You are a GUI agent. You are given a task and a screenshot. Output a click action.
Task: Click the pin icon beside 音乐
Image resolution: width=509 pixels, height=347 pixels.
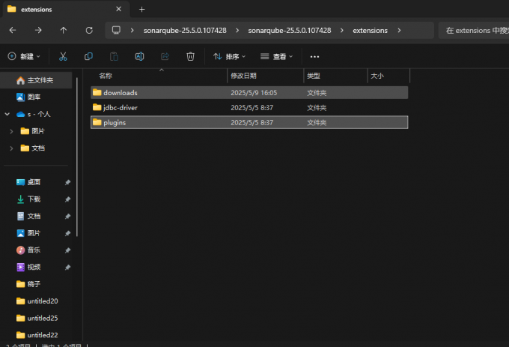tap(67, 250)
